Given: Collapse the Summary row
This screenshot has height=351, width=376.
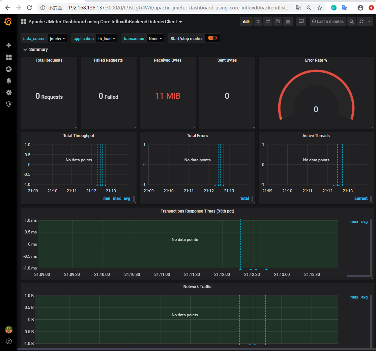Looking at the screenshot, I should pyautogui.click(x=35, y=50).
